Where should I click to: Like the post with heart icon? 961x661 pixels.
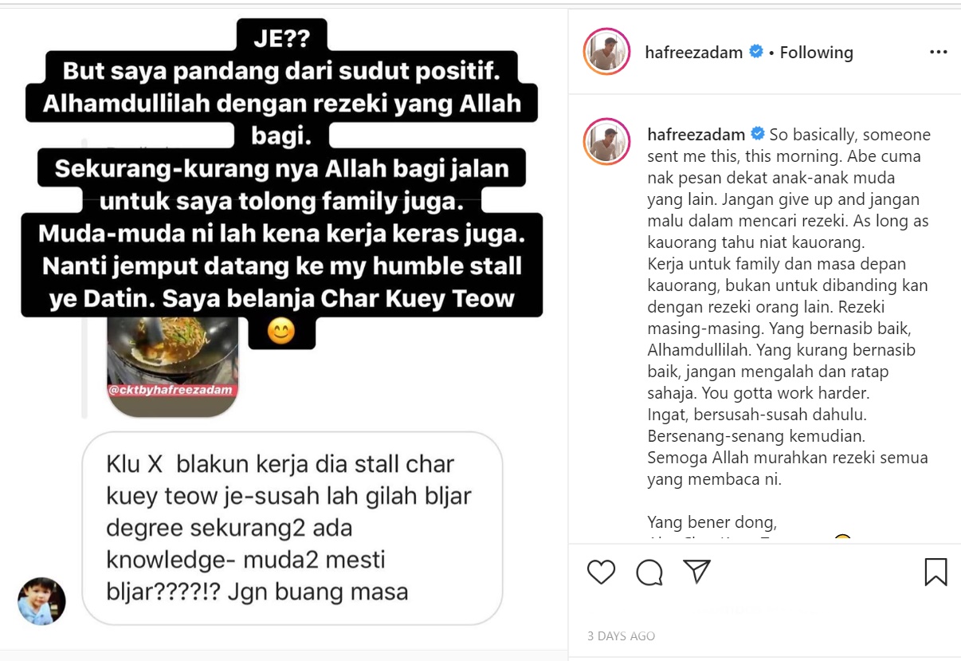pos(601,572)
